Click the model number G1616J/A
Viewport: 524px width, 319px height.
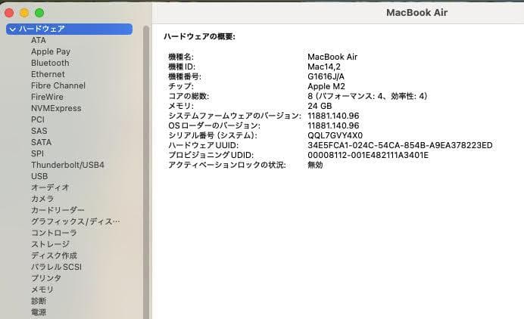click(x=326, y=76)
